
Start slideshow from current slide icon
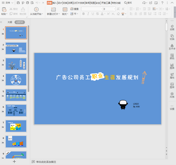point(36,9)
